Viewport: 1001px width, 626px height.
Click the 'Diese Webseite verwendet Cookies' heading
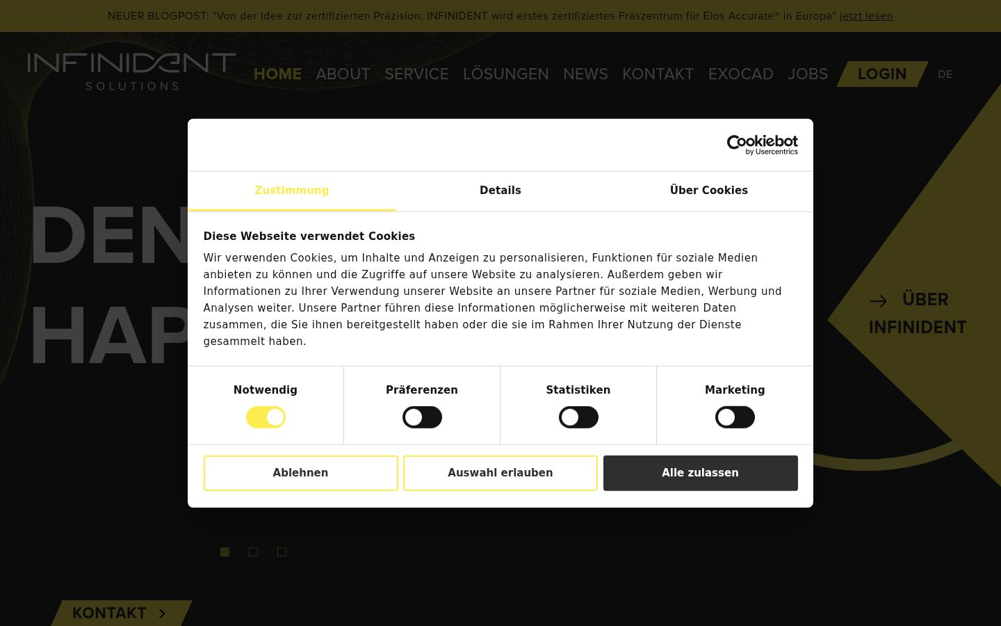[x=309, y=236]
